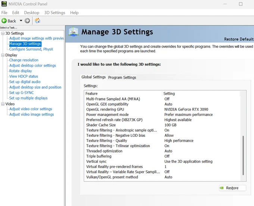Open the Help menu
The image size is (254, 206).
coord(74,13)
